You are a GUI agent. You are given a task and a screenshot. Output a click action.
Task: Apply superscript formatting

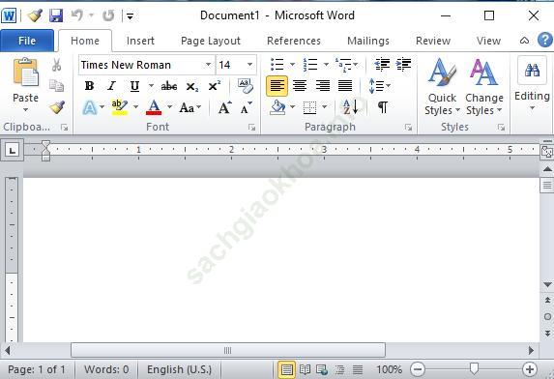214,86
